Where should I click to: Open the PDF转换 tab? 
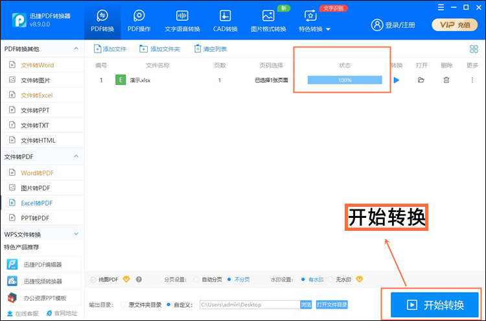pos(102,21)
